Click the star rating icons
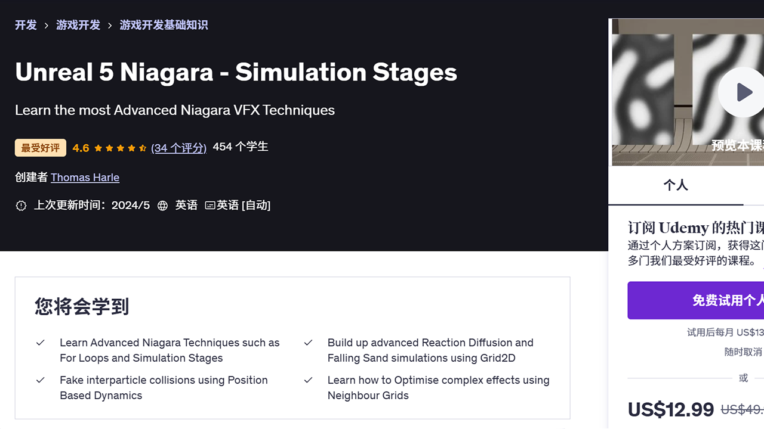The width and height of the screenshot is (764, 429). coord(120,148)
